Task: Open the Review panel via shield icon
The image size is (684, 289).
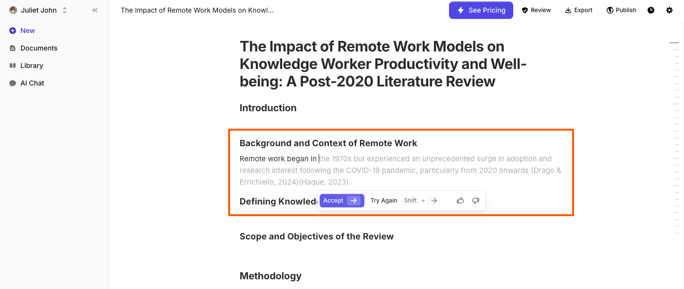Action: click(536, 10)
